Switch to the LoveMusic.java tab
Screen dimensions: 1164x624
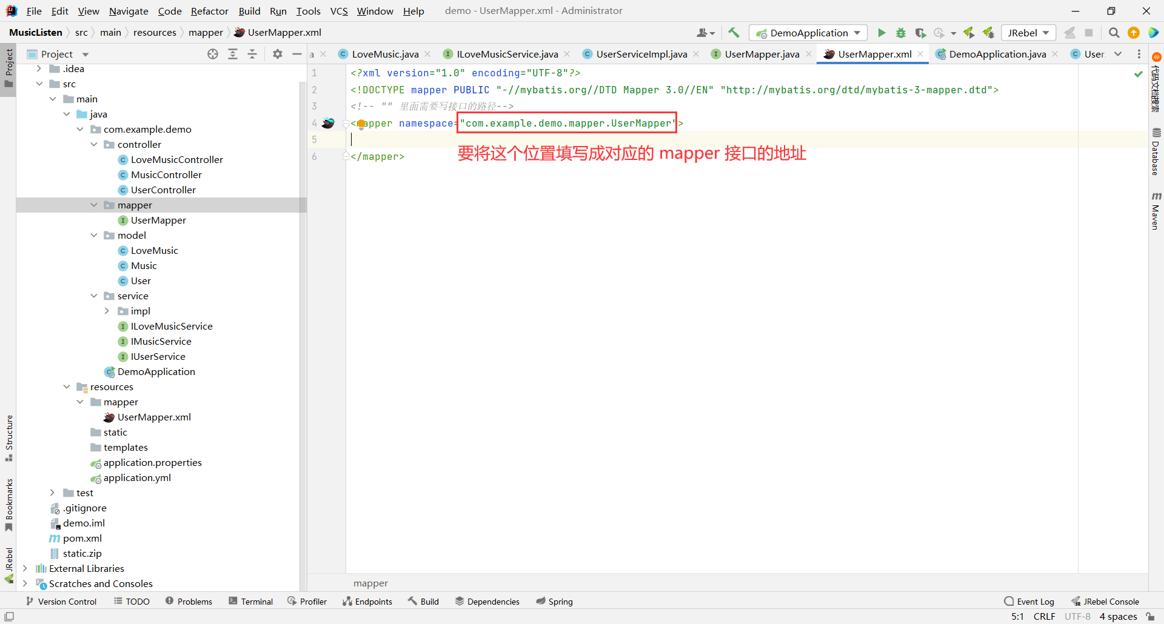click(384, 54)
